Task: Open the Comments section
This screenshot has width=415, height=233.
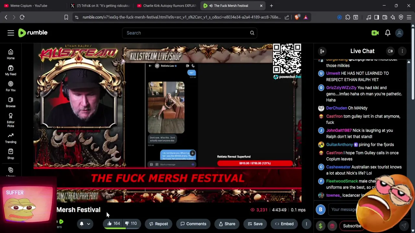Action: 193,224
